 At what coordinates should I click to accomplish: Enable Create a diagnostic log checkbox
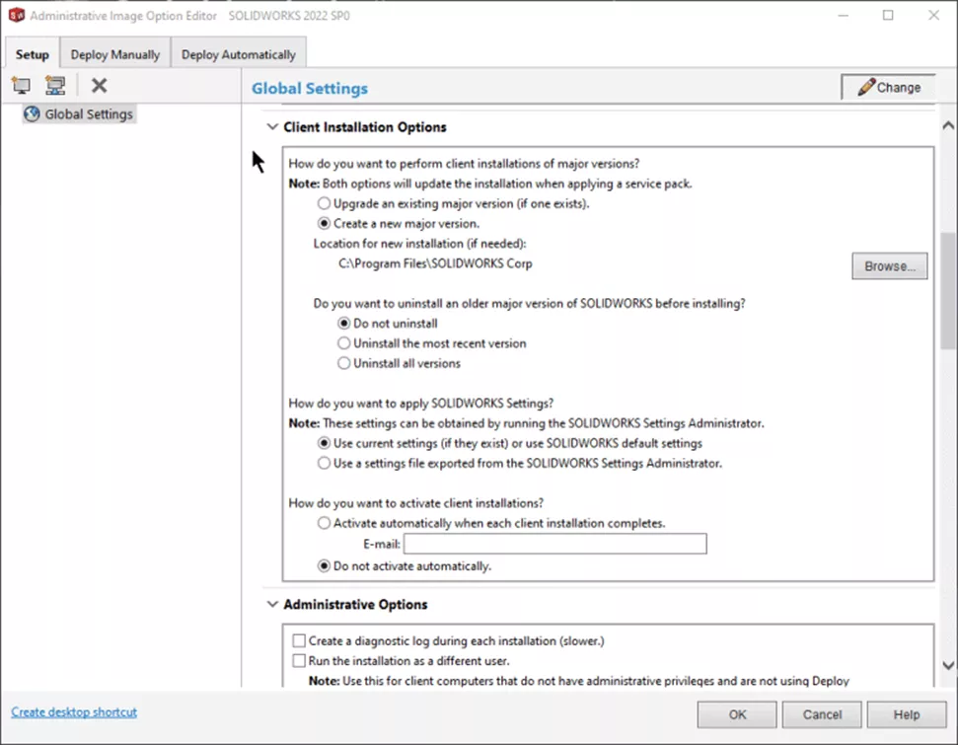[x=299, y=641]
